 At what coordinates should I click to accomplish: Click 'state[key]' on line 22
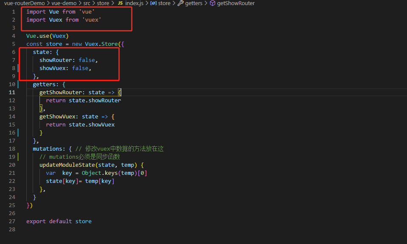pyautogui.click(x=62, y=181)
